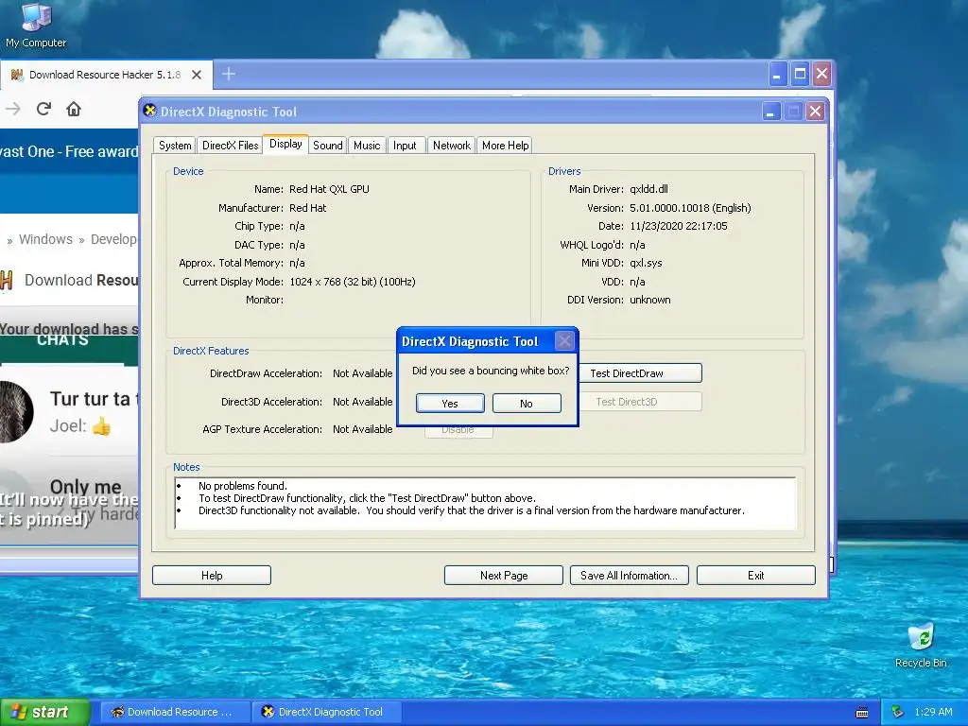
Task: Click version '5.01.0000.10018 (English)'
Action: pos(690,208)
